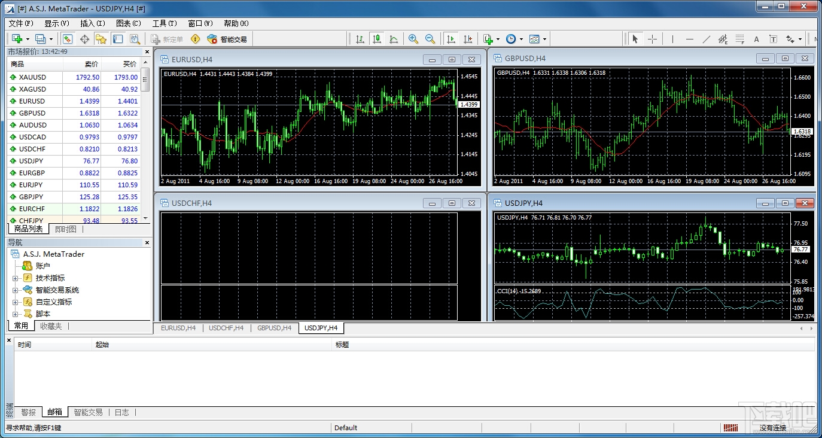Viewport: 822px width, 438px height.
Task: Expand the 智能交易系统 tree node
Action: (16, 290)
